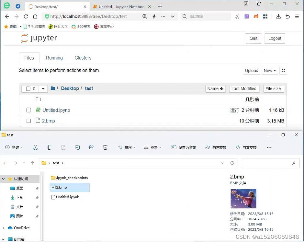The height and width of the screenshot is (242, 304).
Task: Click the root folder icon in breadcrumb
Action: [53, 88]
